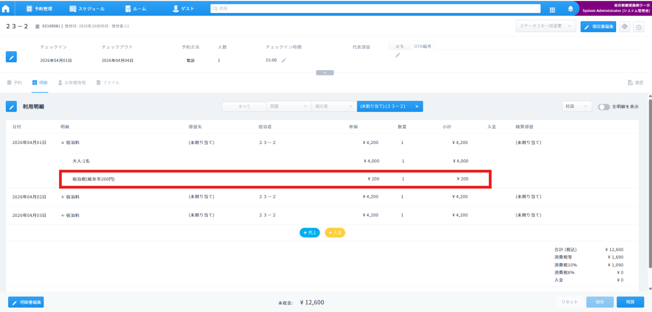Open the notifications bell
The image size is (652, 312).
tap(570, 9)
